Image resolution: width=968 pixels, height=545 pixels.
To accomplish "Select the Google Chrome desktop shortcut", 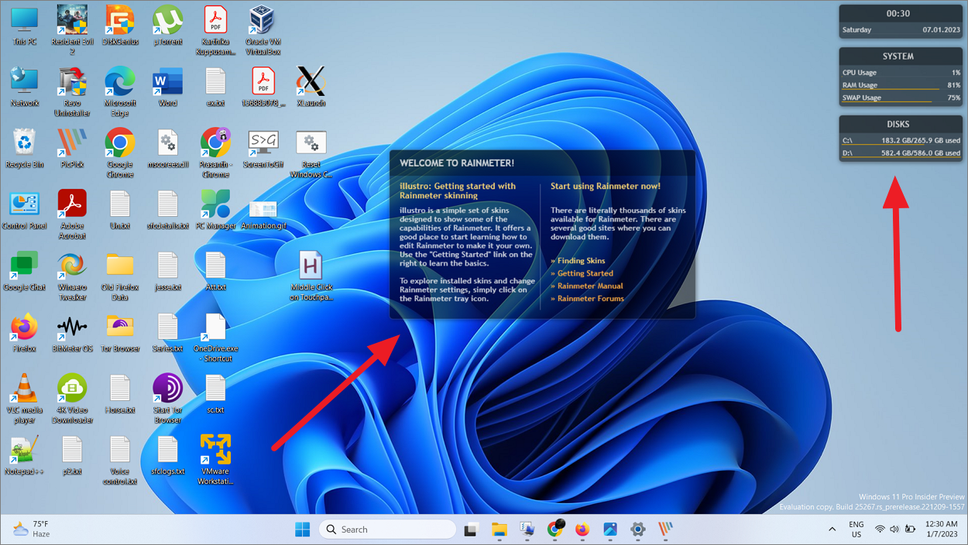I will click(120, 153).
